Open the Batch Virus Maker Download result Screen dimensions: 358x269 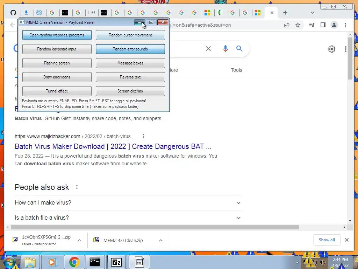(113, 146)
